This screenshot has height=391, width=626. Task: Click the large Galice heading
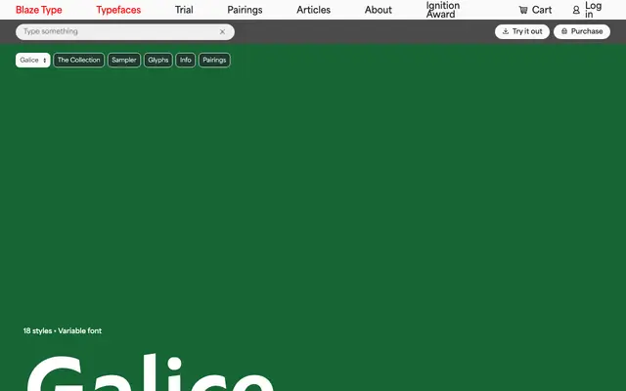[x=150, y=372]
